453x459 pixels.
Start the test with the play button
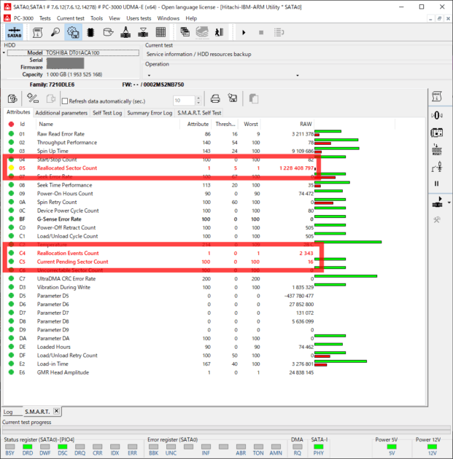coord(244,33)
